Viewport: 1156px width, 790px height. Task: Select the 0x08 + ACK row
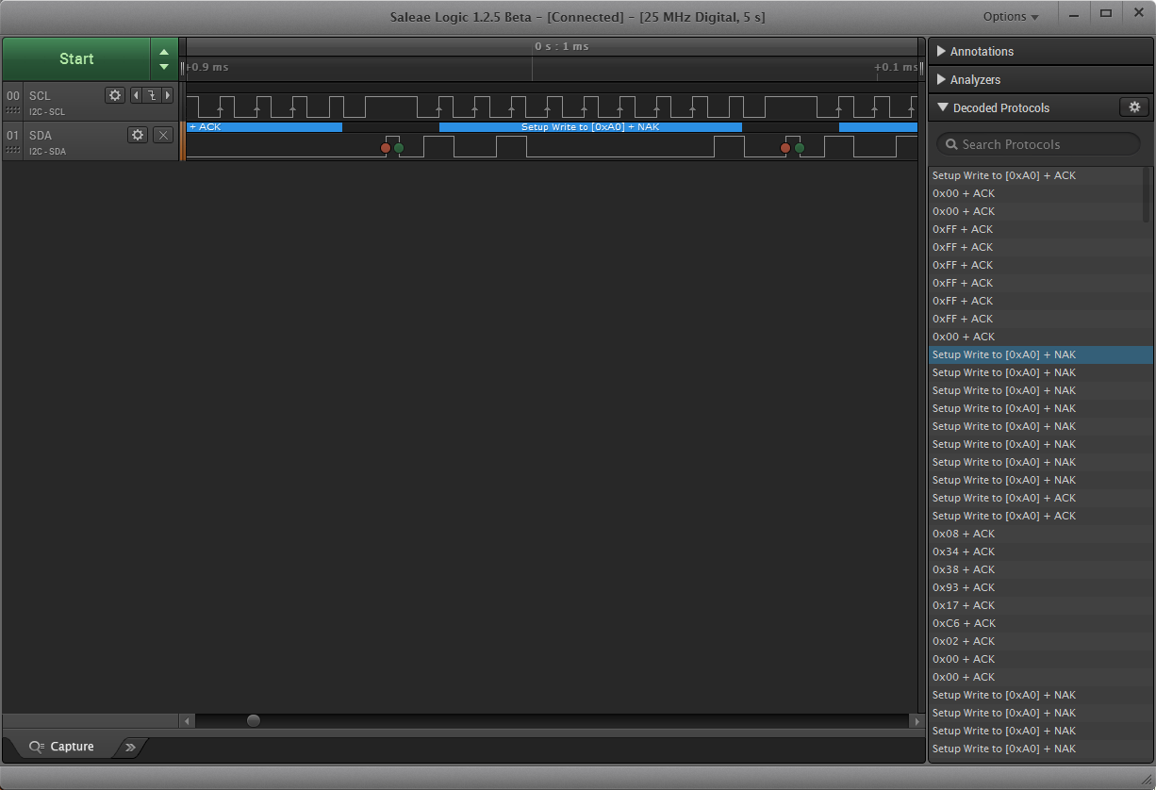[x=1041, y=534]
